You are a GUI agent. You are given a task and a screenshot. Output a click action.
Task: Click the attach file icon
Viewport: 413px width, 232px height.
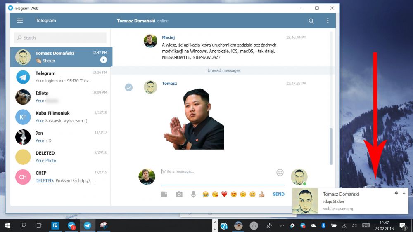pyautogui.click(x=164, y=194)
